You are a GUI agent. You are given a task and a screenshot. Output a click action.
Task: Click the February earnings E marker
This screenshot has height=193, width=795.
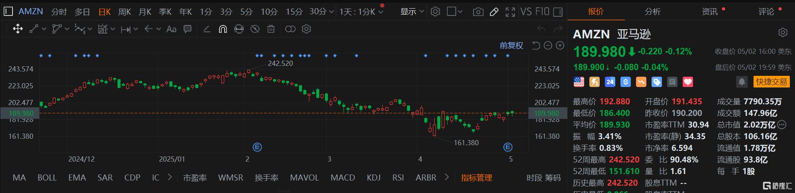(257, 147)
